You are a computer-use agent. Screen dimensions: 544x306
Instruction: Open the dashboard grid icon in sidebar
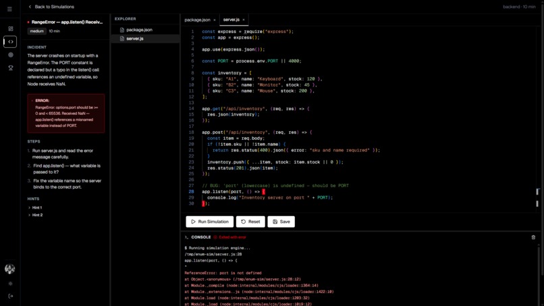click(11, 29)
